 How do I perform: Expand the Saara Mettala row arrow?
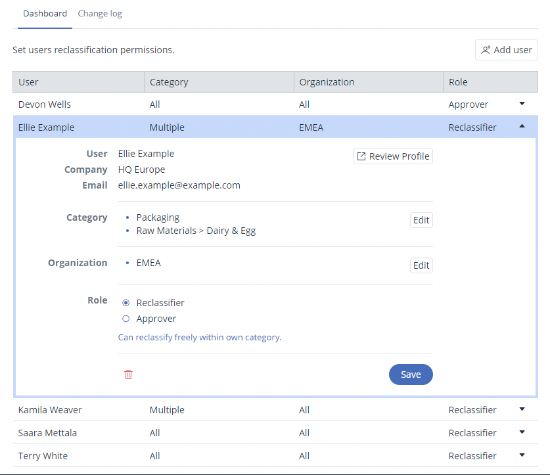pyautogui.click(x=522, y=432)
